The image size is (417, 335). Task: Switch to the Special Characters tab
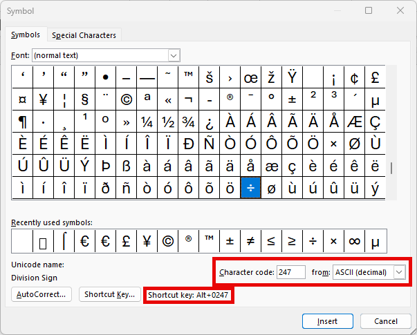[x=84, y=35]
